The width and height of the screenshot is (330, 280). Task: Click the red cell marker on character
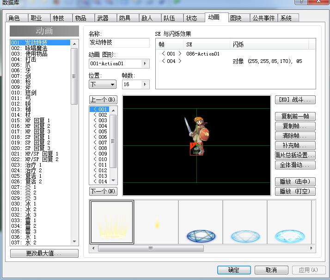196,149
